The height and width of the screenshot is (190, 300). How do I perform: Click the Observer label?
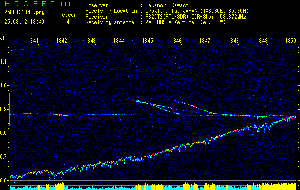coord(97,5)
